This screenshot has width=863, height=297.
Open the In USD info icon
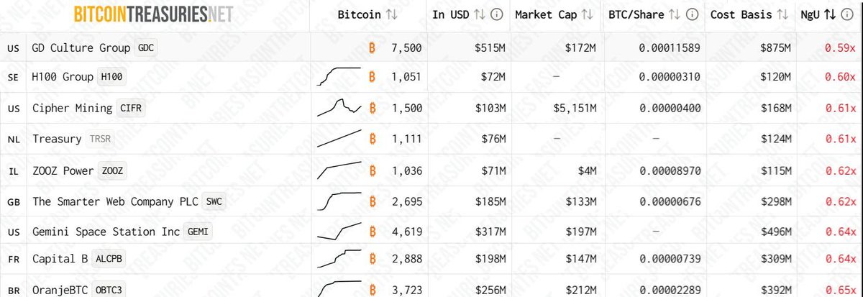point(498,14)
